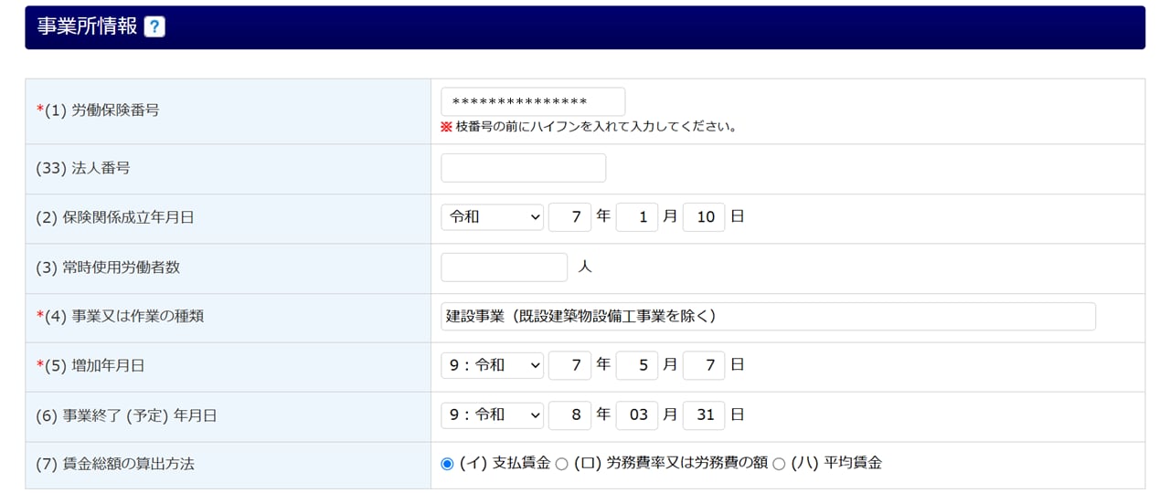Click the 人 unit after the worker count field

coord(586,267)
